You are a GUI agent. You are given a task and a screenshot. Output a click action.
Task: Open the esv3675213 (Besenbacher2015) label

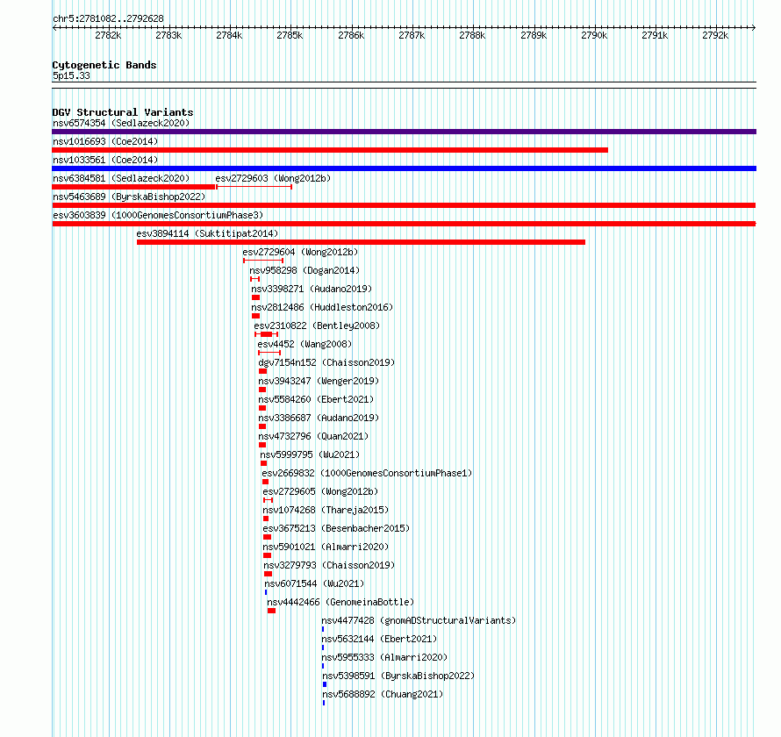pyautogui.click(x=336, y=528)
